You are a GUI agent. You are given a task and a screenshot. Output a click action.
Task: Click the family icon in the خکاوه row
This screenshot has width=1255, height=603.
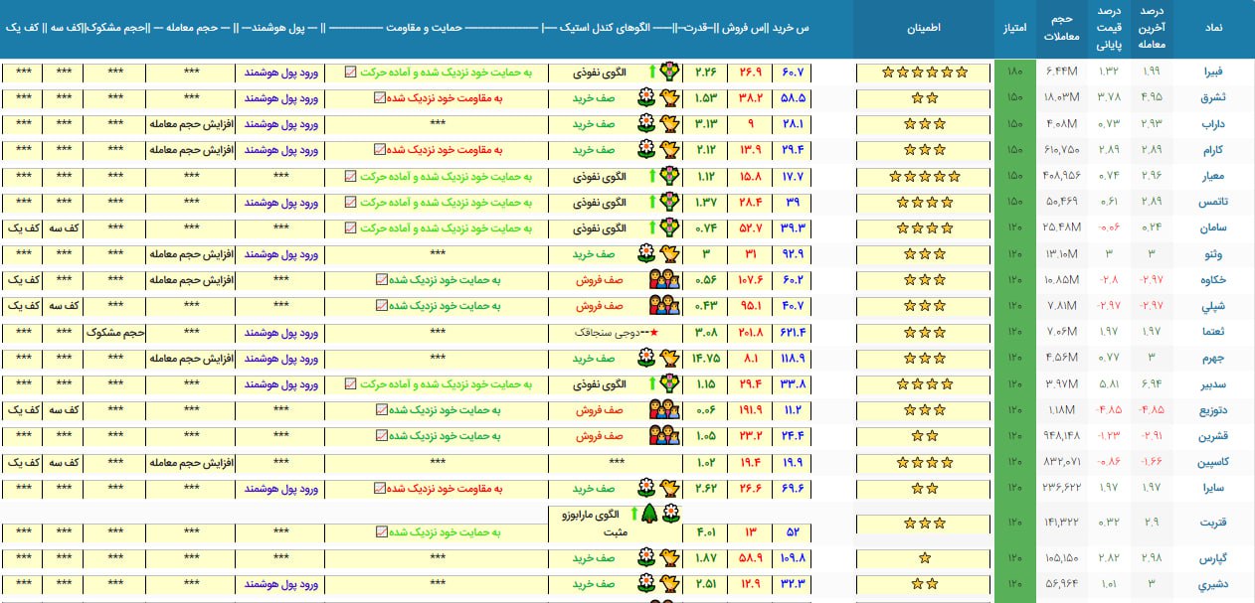pos(663,280)
